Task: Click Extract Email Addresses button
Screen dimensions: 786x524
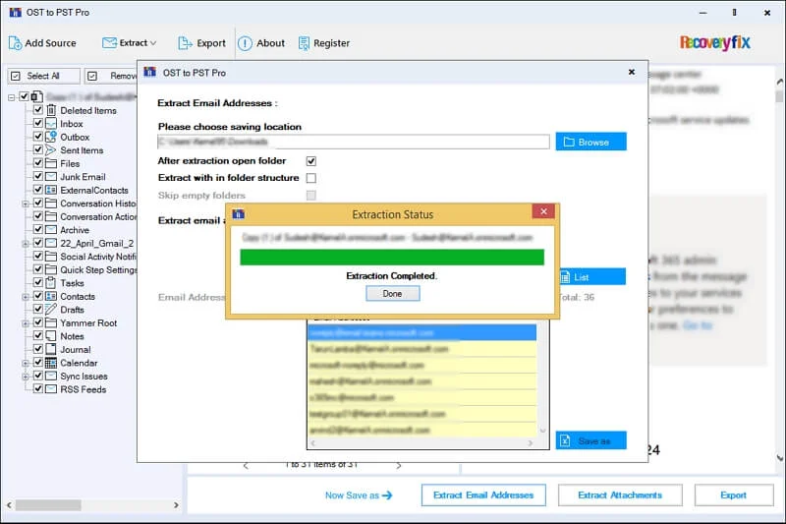Action: tap(483, 495)
